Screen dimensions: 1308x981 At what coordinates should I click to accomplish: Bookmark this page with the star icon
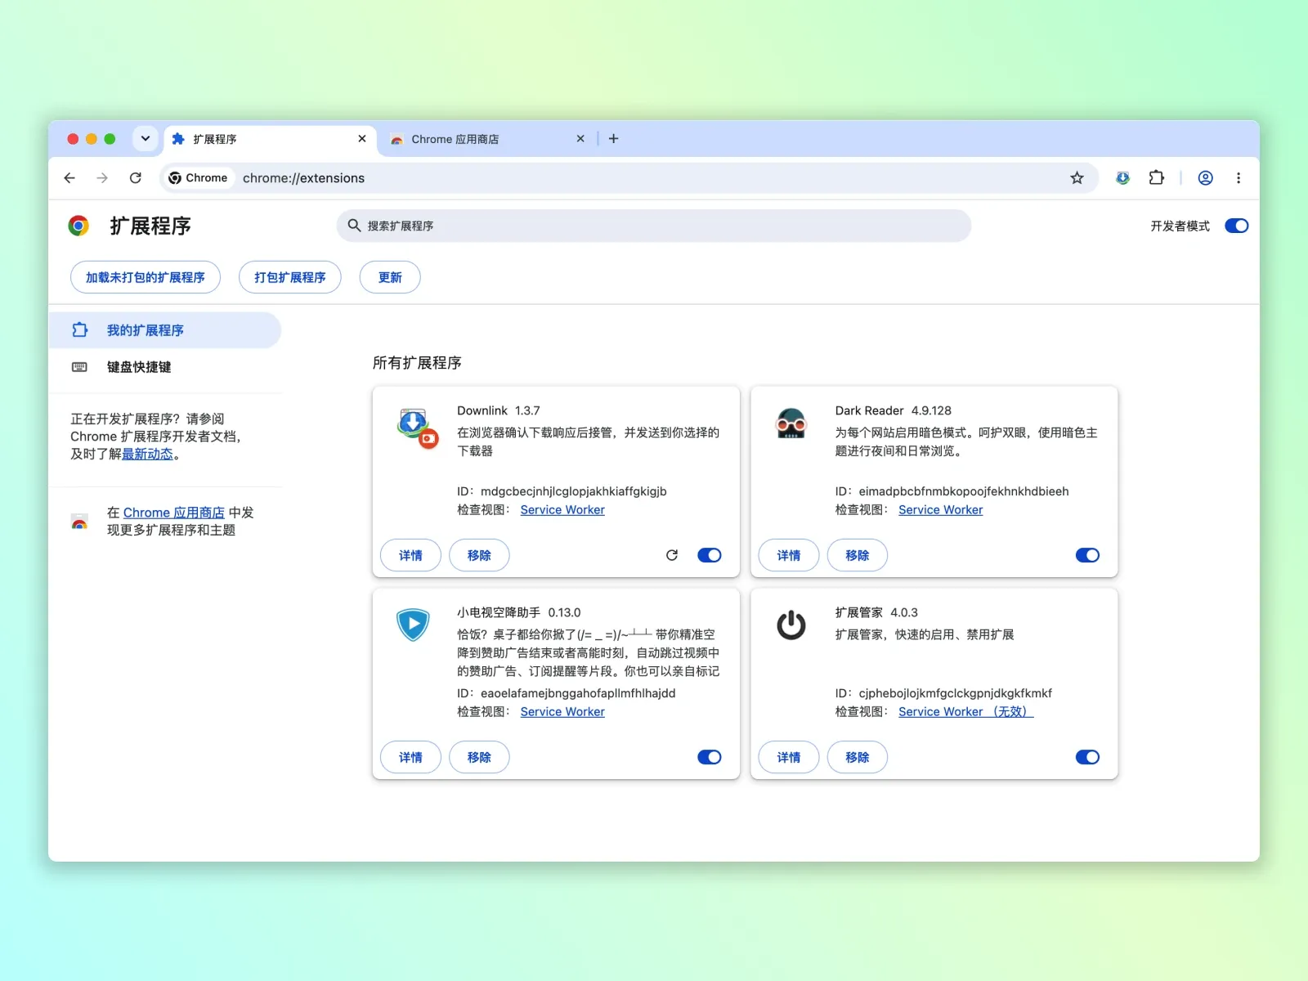(x=1077, y=178)
